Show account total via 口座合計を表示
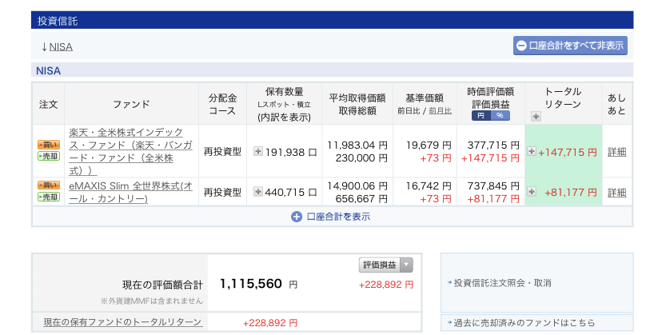This screenshot has width=662, height=335. coord(331,217)
